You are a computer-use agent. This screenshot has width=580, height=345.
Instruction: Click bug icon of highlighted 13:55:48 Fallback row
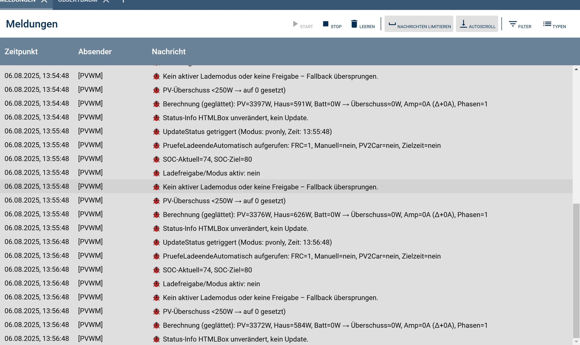coord(156,187)
